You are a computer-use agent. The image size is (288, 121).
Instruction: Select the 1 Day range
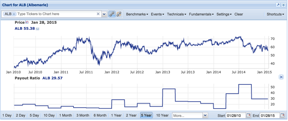(7, 115)
